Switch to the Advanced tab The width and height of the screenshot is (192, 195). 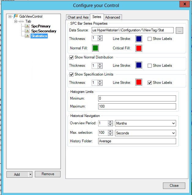click(113, 17)
